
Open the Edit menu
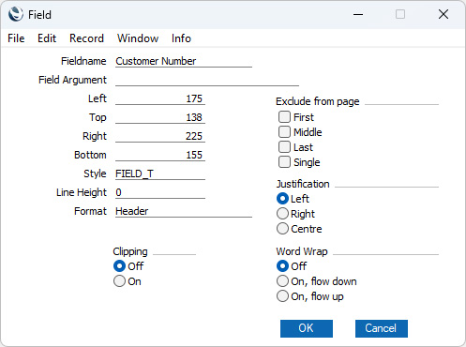[x=47, y=38]
